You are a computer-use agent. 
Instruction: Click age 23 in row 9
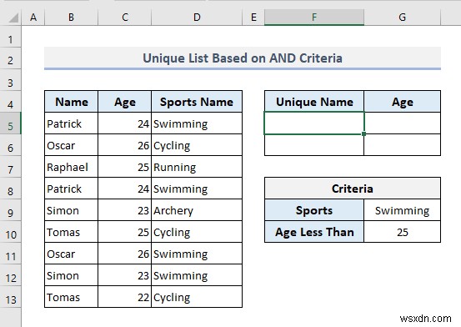click(x=125, y=210)
